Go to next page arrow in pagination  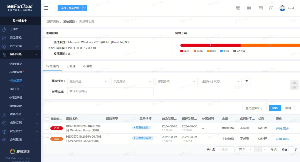coord(264,149)
